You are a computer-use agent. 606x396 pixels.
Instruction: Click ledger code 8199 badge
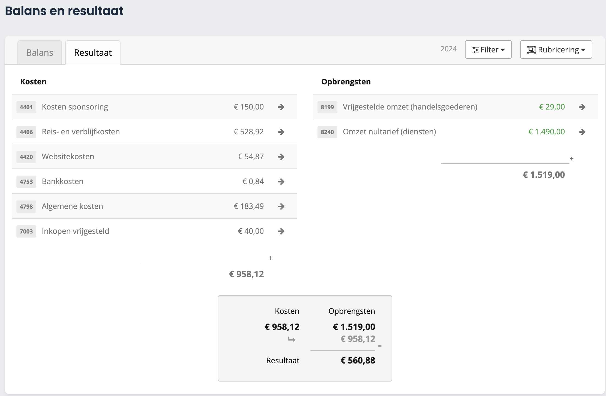click(x=327, y=107)
